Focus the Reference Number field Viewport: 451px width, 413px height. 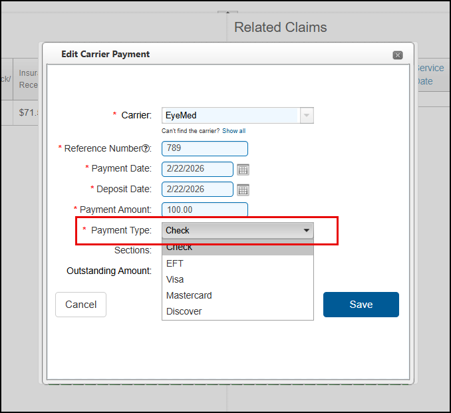click(204, 148)
